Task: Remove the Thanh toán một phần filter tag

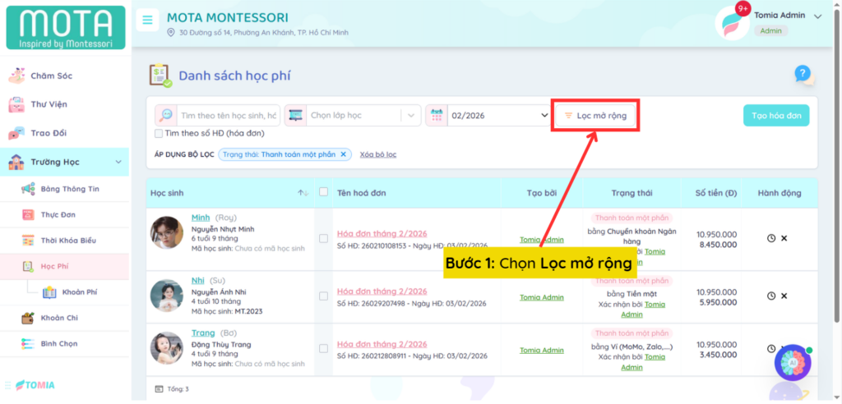Action: [345, 154]
